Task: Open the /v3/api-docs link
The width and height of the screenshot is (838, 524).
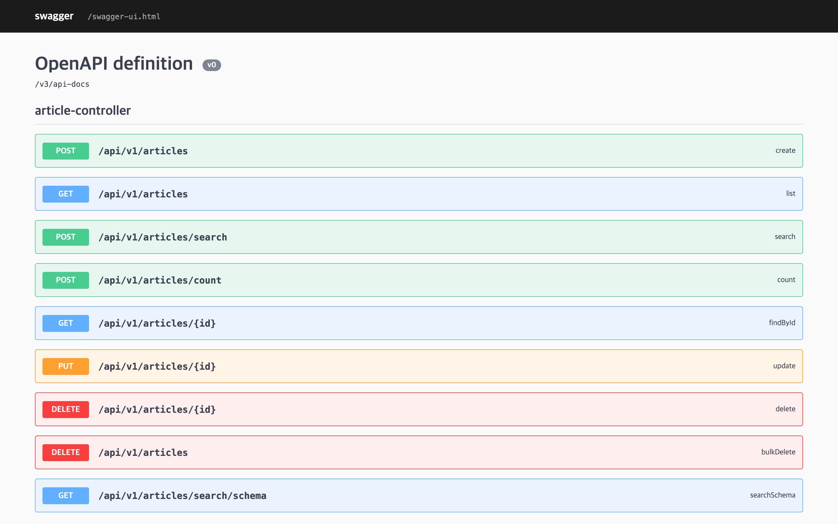Action: tap(62, 84)
